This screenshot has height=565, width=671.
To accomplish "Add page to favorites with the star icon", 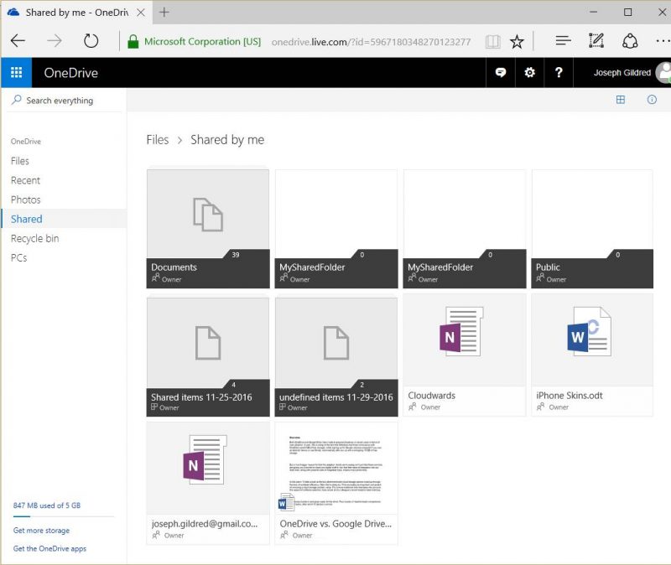I will (517, 40).
